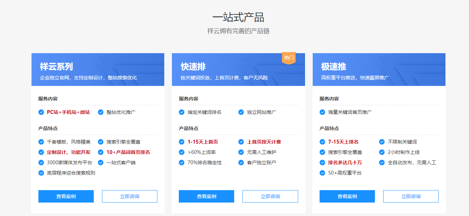Click 产品特点 heading in 祥云系列 card
The width and height of the screenshot is (469, 216).
pyautogui.click(x=48, y=128)
